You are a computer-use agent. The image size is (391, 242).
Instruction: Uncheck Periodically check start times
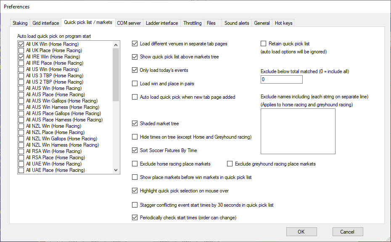[x=135, y=218]
